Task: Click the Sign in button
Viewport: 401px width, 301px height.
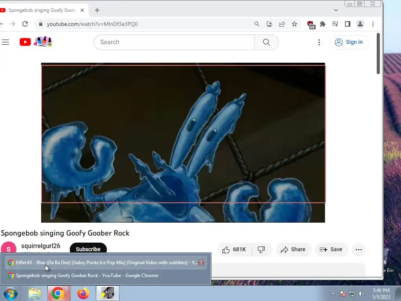Action: (x=349, y=42)
